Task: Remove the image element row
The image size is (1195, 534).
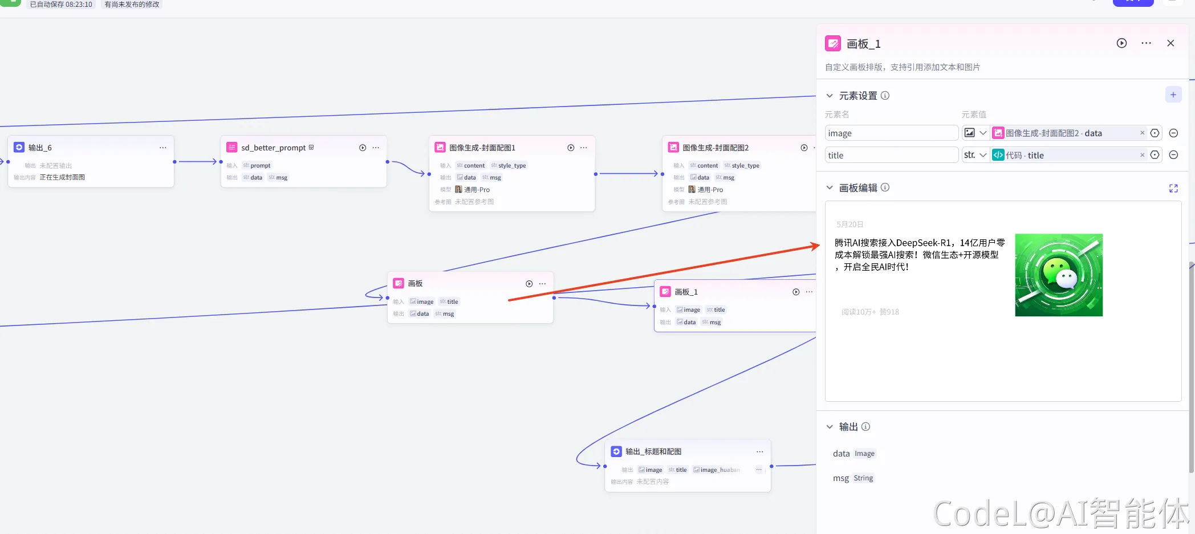Action: coord(1173,133)
